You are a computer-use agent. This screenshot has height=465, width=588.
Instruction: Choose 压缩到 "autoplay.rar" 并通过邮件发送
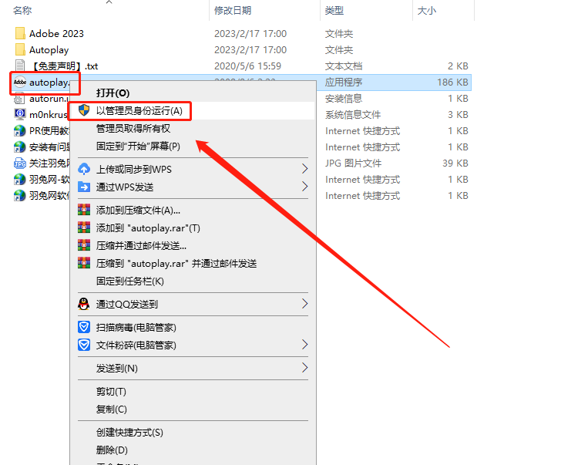(x=176, y=264)
